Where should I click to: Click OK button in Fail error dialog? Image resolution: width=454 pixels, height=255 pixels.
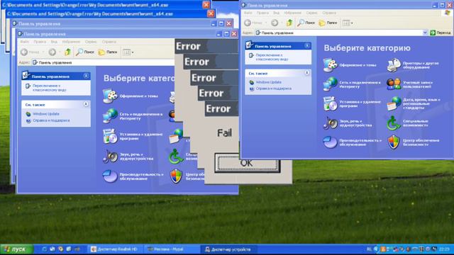[x=248, y=163]
